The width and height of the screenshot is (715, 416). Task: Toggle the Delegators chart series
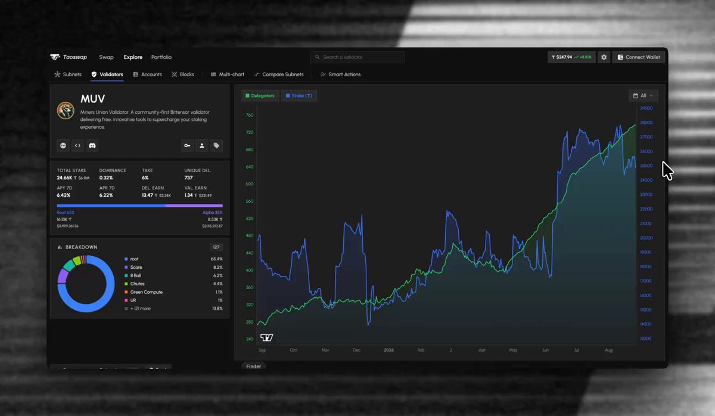pos(259,95)
